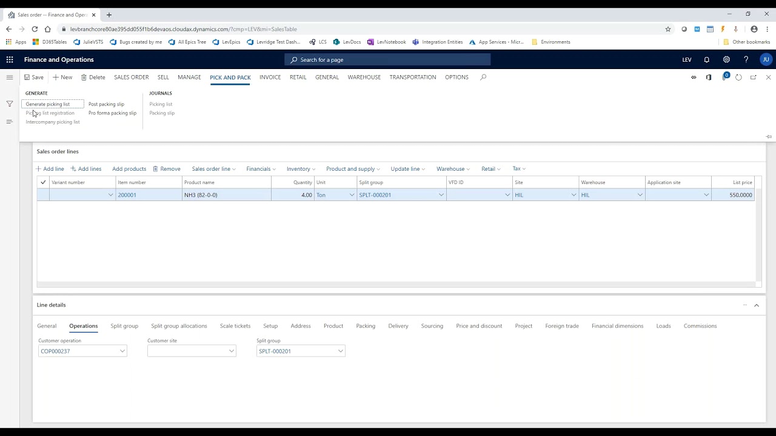
Task: Click the Search for a page box
Action: (387, 59)
